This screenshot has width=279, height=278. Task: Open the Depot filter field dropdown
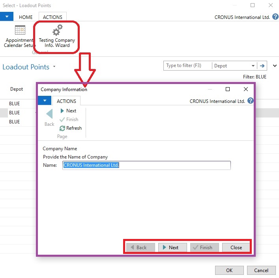click(x=253, y=66)
